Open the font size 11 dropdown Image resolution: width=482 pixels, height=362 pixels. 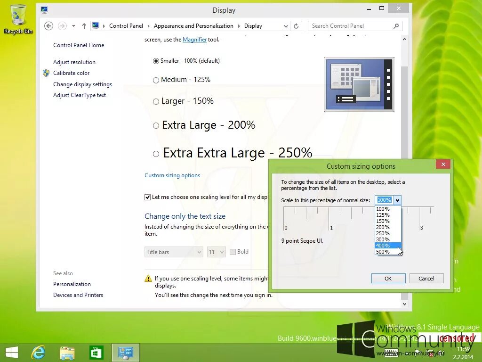point(217,252)
